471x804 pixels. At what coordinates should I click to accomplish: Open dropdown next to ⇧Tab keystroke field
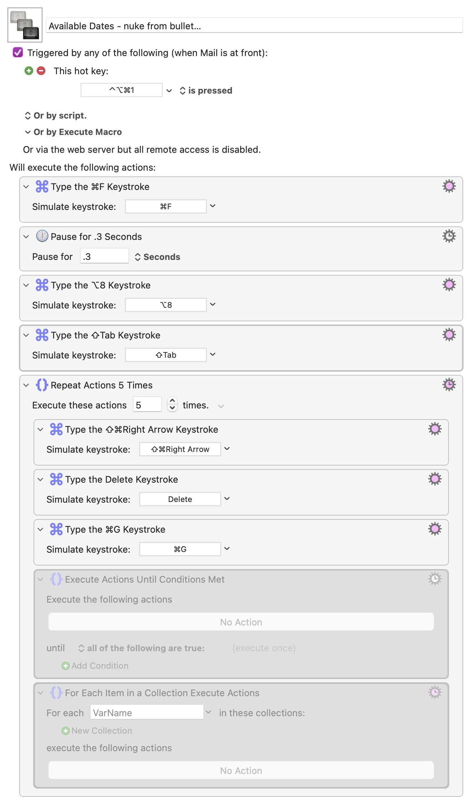point(213,355)
